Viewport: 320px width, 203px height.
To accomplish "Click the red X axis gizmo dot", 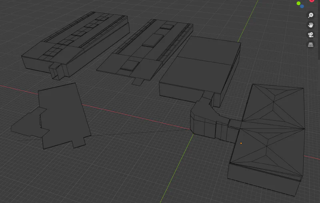I will (312, 1).
